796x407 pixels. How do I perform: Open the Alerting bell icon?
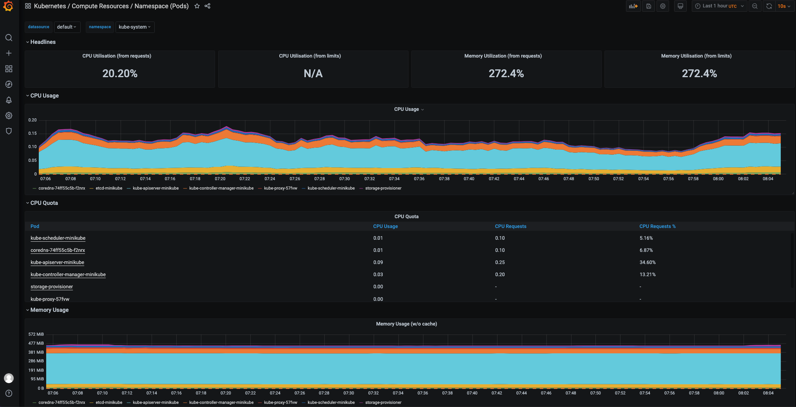[9, 100]
